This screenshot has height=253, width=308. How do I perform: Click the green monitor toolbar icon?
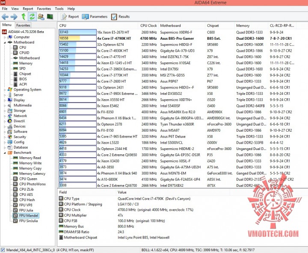(x=50, y=17)
